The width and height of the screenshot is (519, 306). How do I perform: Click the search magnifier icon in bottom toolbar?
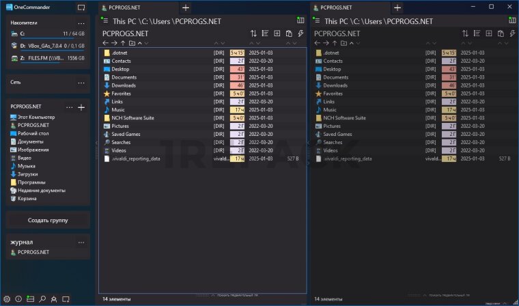click(42, 298)
